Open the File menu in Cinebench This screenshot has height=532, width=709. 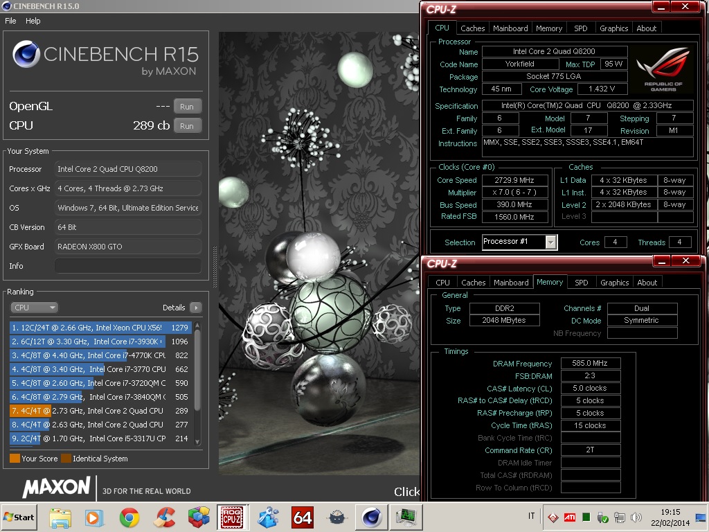10,21
